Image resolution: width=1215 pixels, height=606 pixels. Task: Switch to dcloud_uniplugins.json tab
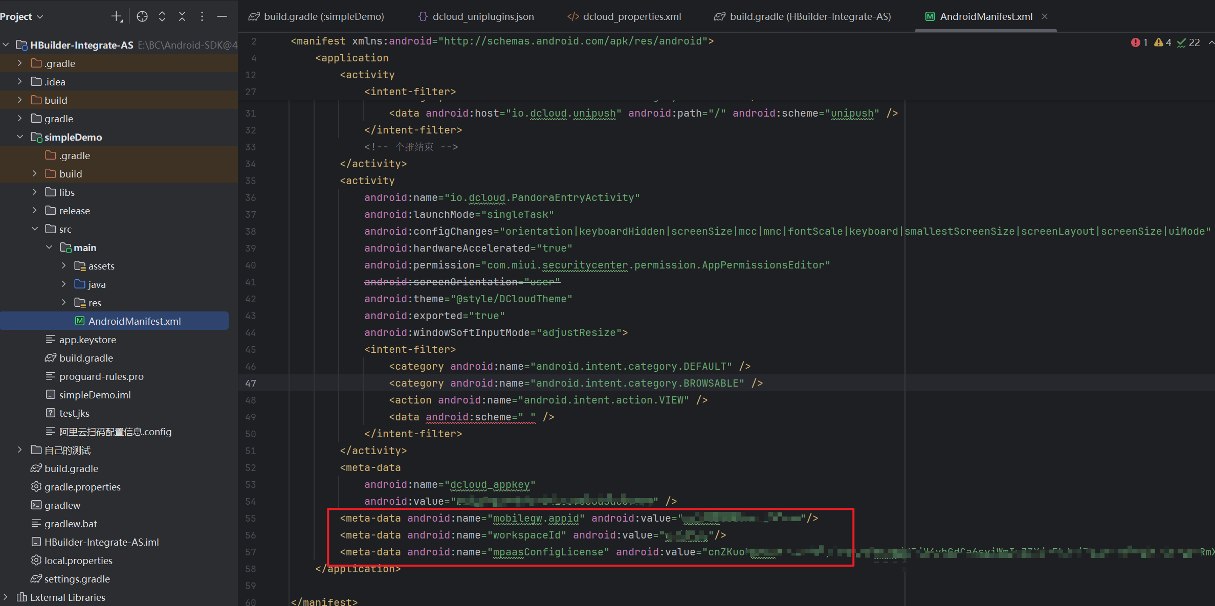pyautogui.click(x=483, y=16)
